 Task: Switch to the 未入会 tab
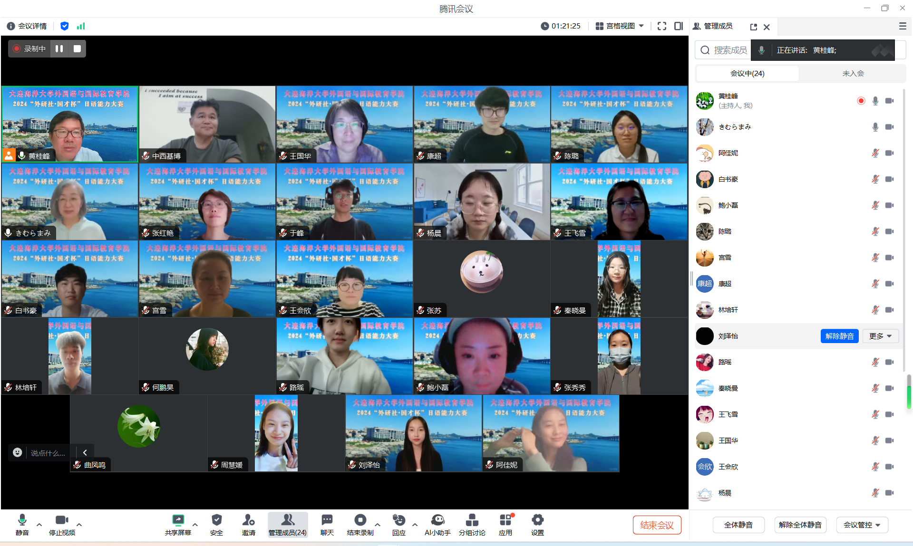[853, 73]
